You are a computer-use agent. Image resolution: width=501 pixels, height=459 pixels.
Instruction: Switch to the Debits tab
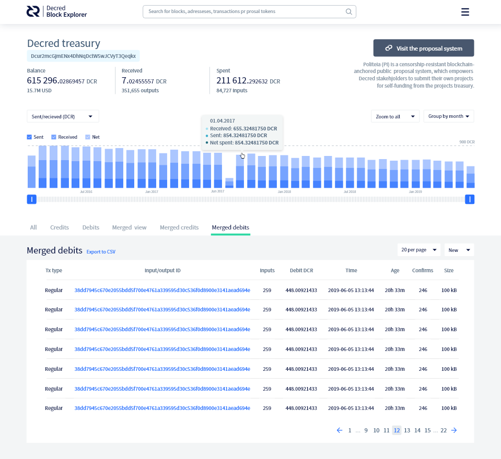tap(91, 227)
